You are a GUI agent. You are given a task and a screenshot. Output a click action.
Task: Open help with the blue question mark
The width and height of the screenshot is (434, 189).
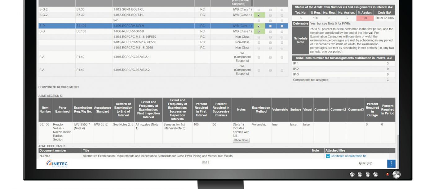coord(391,163)
